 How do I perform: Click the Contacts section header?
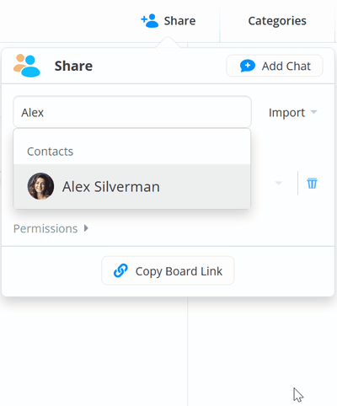point(50,152)
